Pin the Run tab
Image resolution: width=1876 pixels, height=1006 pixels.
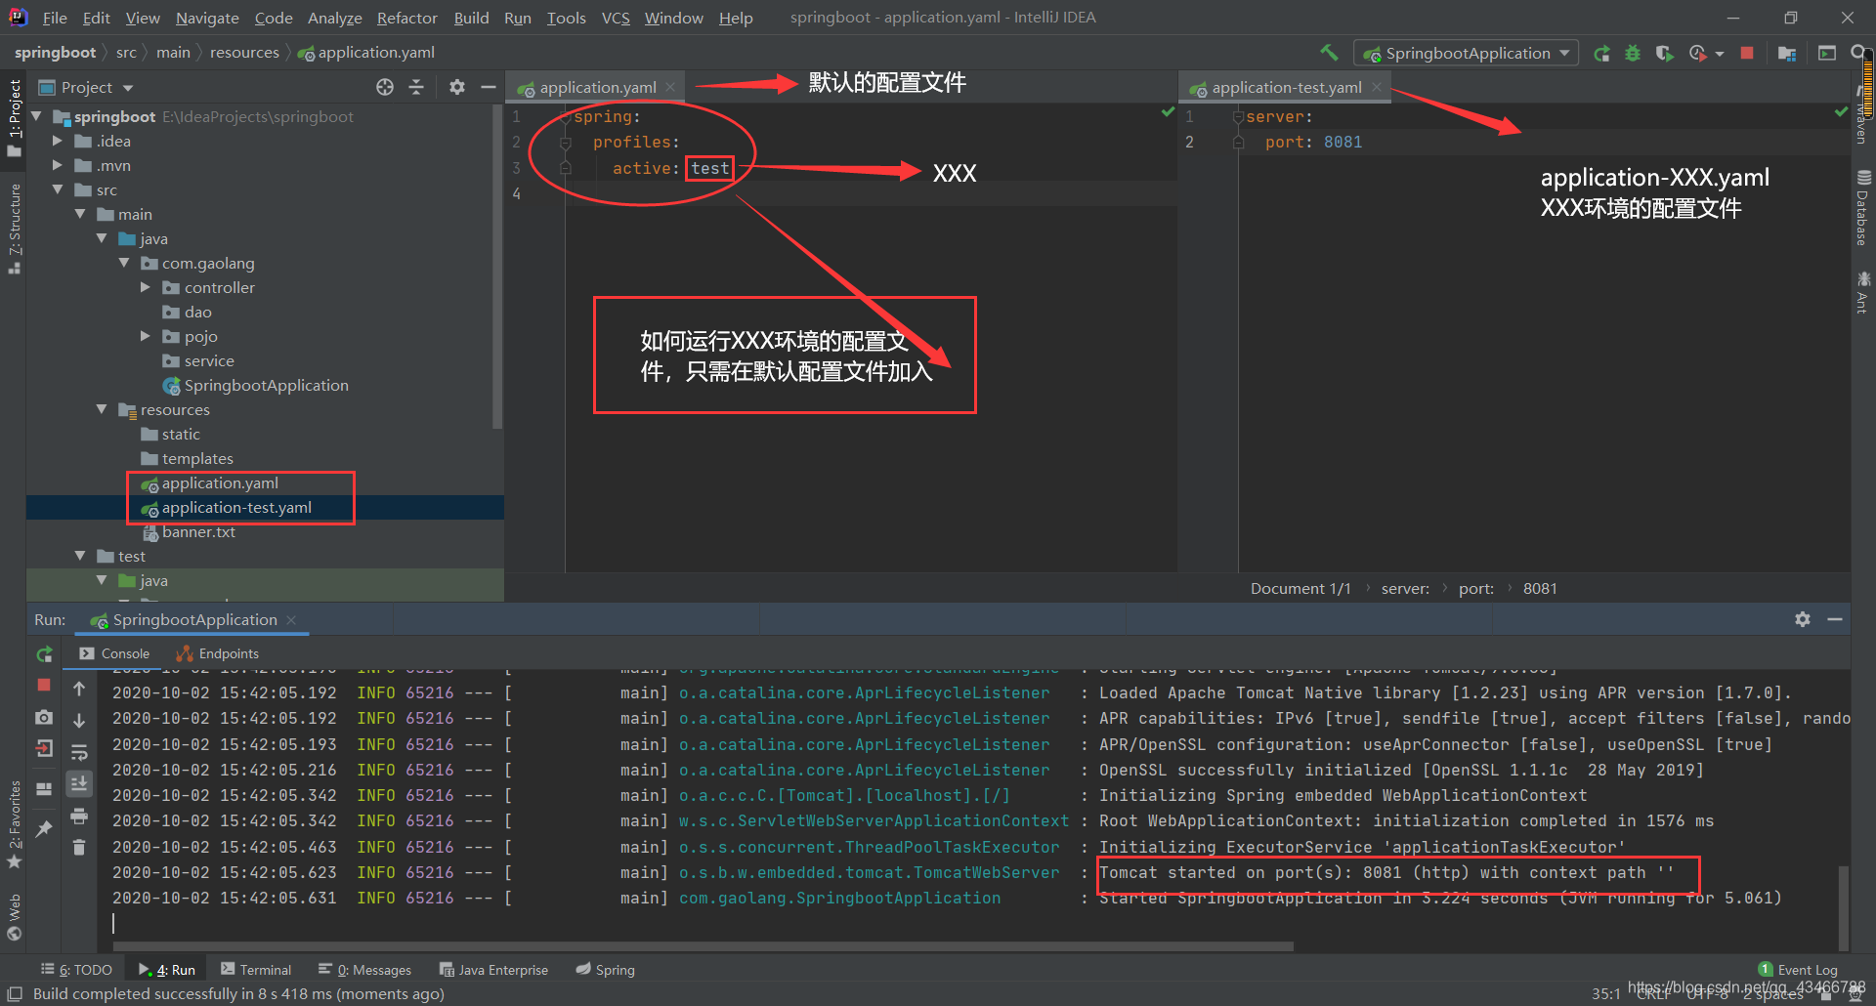44,829
